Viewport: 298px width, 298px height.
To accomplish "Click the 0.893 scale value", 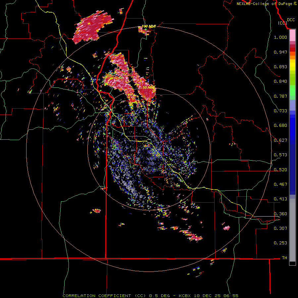I will point(280,67).
